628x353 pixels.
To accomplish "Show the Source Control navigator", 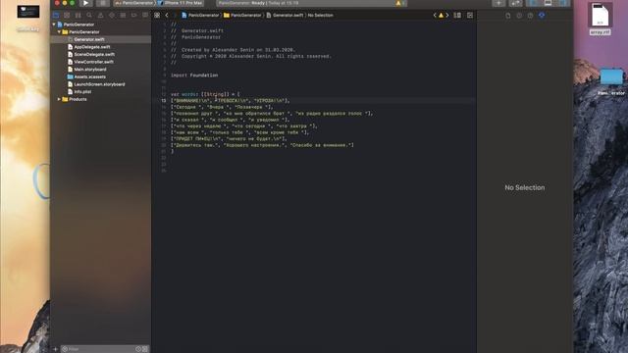I will pos(67,15).
